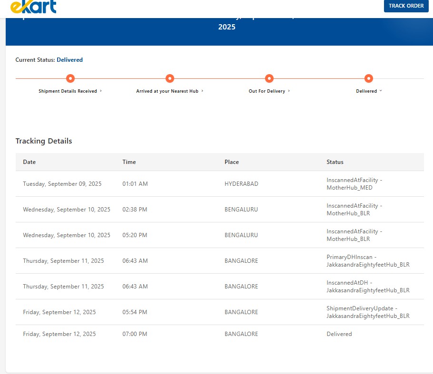Screen dimensions: 433x374
Task: Collapse the Delivered step label with down chevron
Action: click(x=369, y=91)
